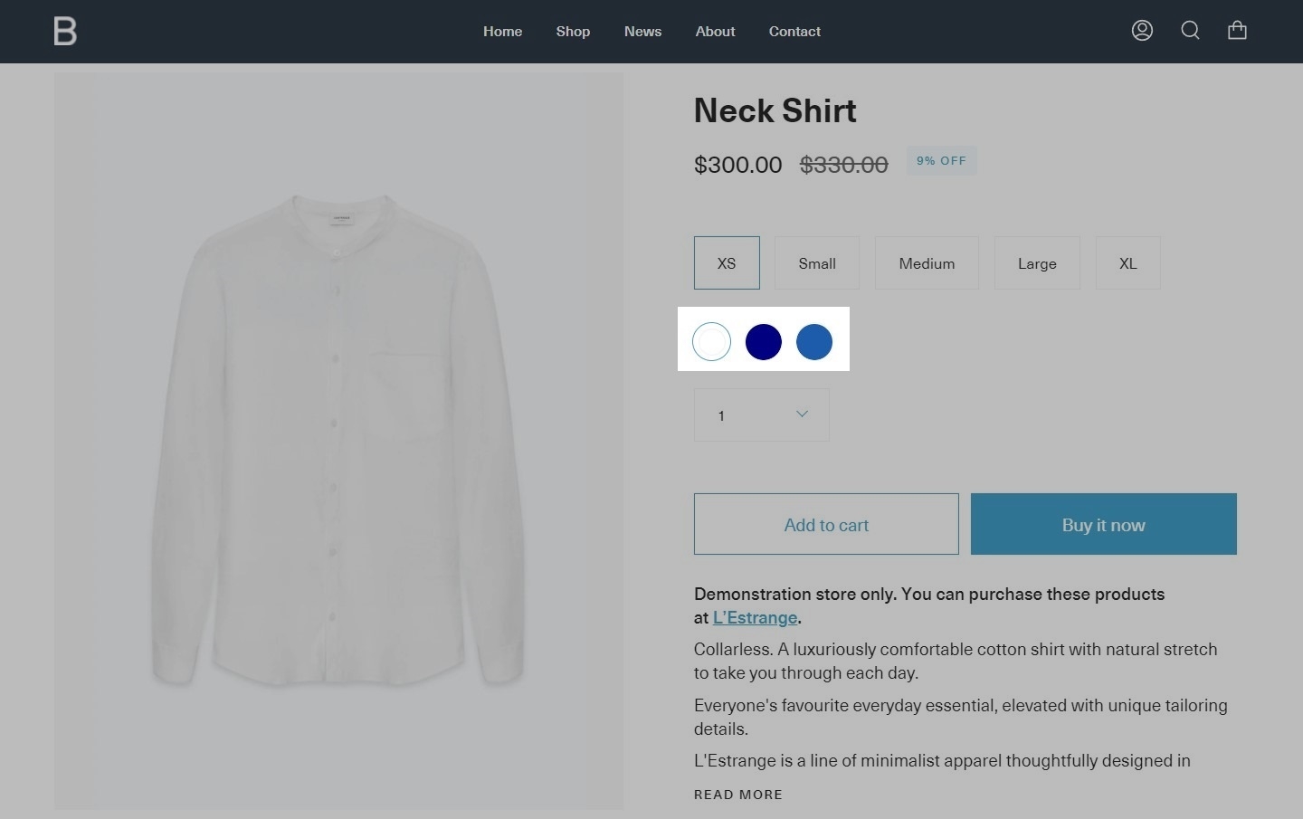Screen dimensions: 1303x819
Task: Select the dark navy color swatch
Action: click(x=763, y=342)
